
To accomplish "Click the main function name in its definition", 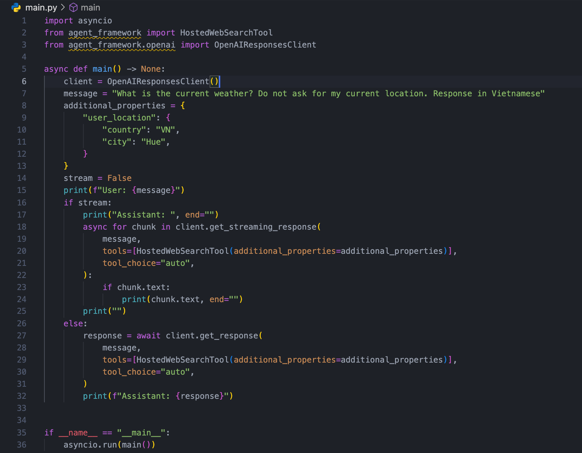I will point(102,69).
